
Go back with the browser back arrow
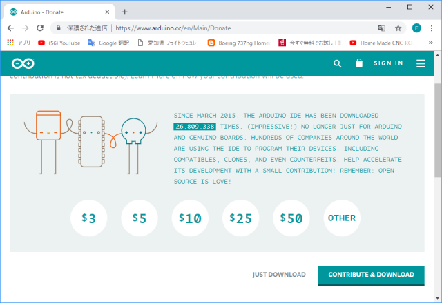[10, 28]
